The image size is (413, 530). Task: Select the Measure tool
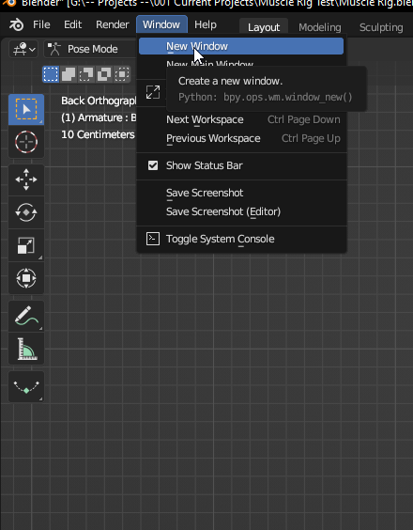[26, 349]
